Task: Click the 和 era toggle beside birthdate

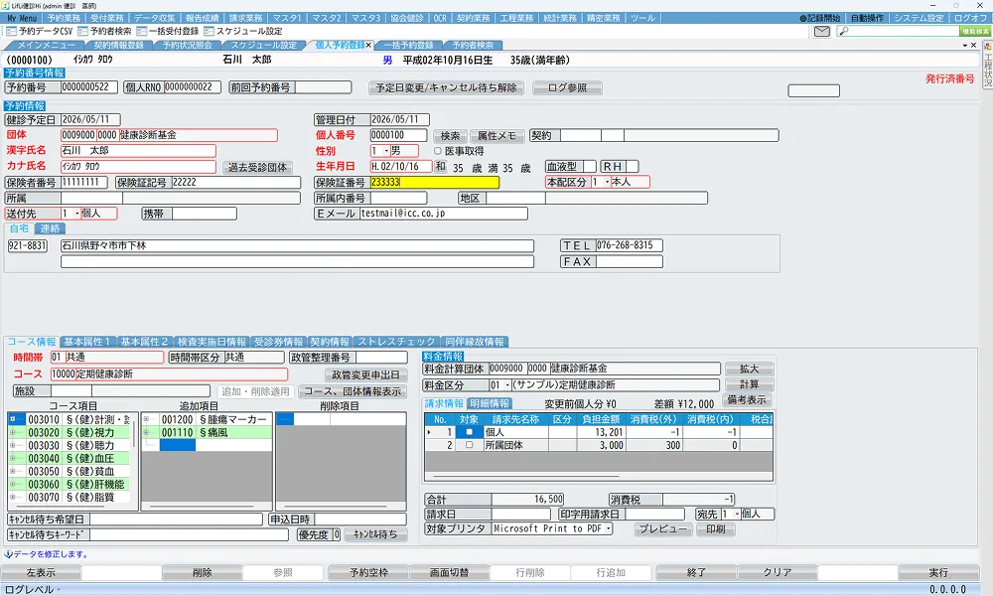Action: pos(440,167)
